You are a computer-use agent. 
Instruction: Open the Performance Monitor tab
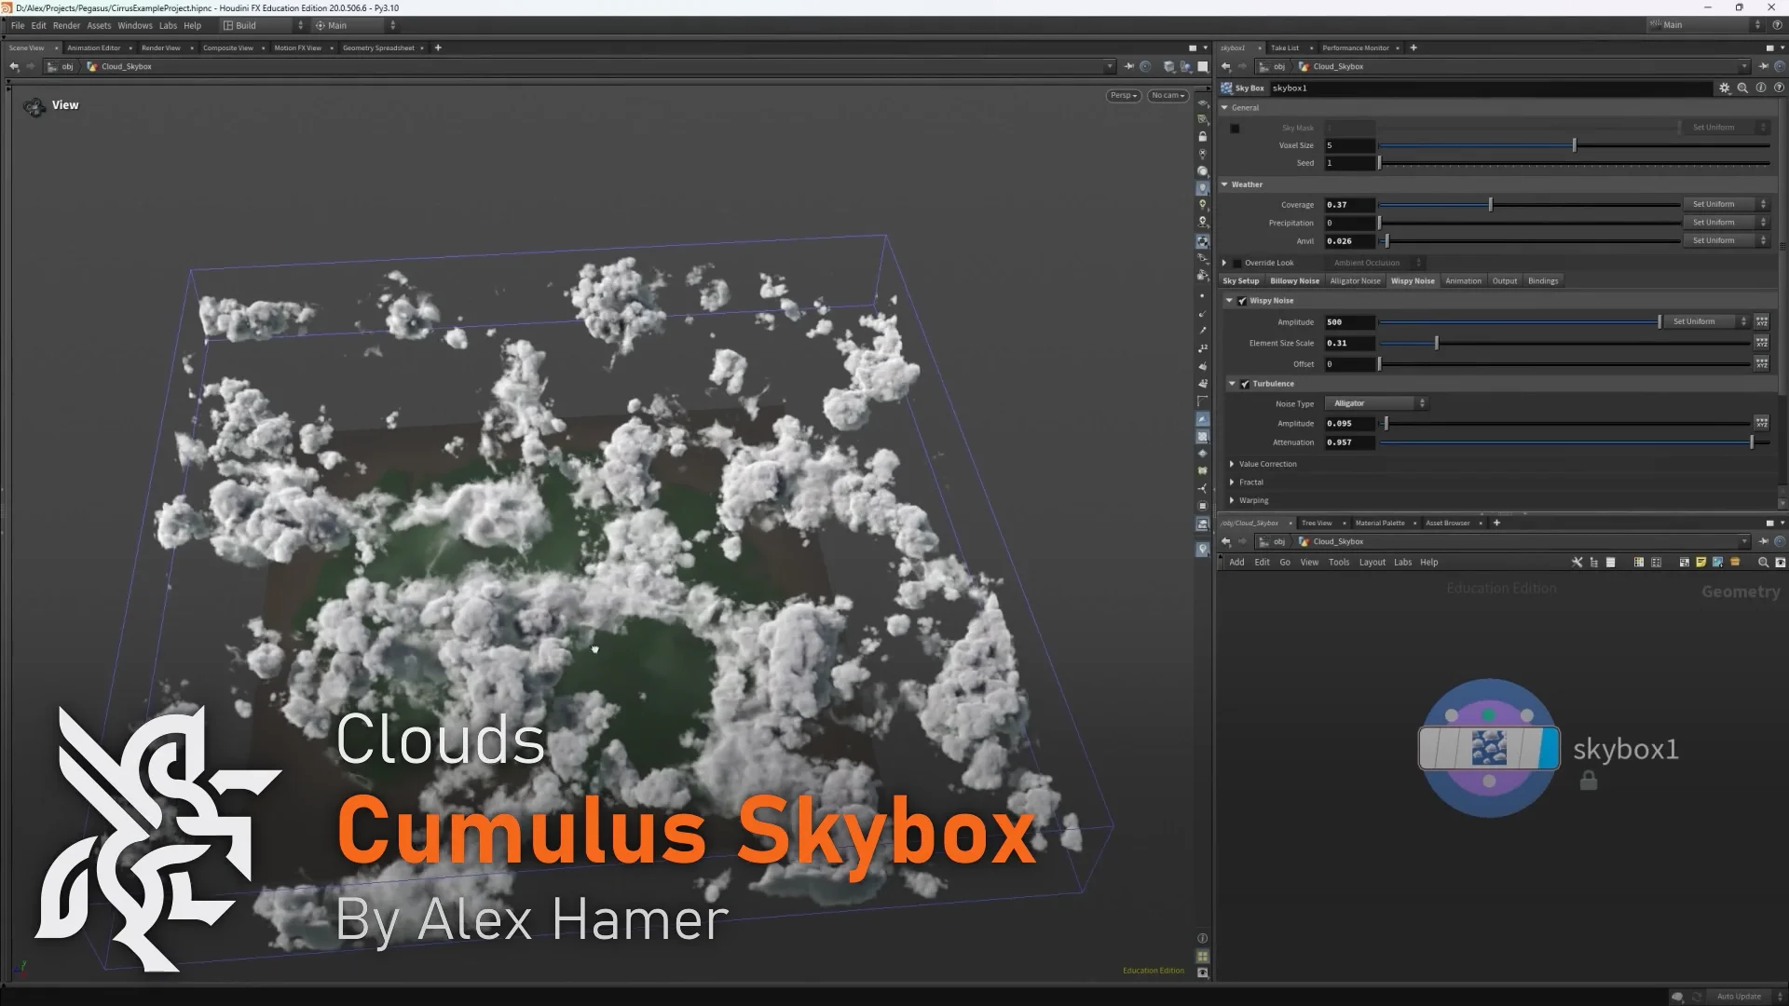(1356, 48)
